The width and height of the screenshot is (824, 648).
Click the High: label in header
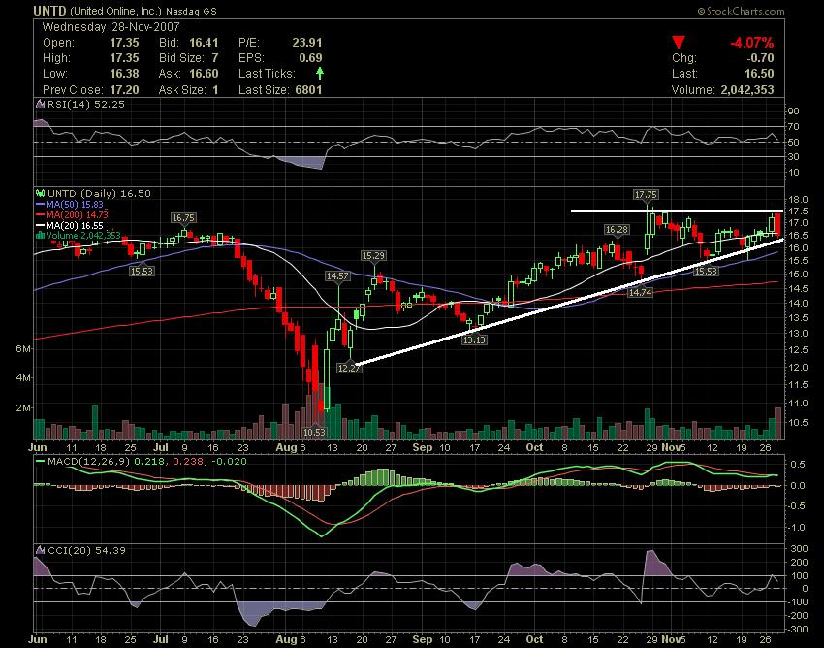tap(56, 58)
